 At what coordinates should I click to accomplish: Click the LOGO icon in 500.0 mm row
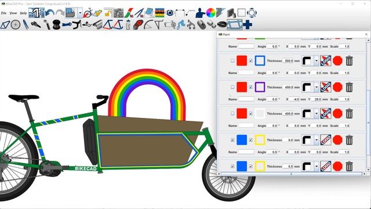coord(326,61)
